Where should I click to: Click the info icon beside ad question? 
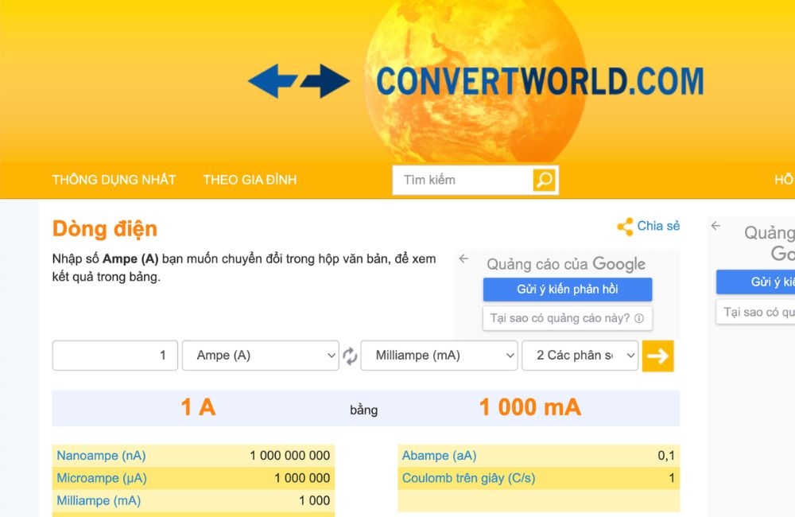pos(639,318)
